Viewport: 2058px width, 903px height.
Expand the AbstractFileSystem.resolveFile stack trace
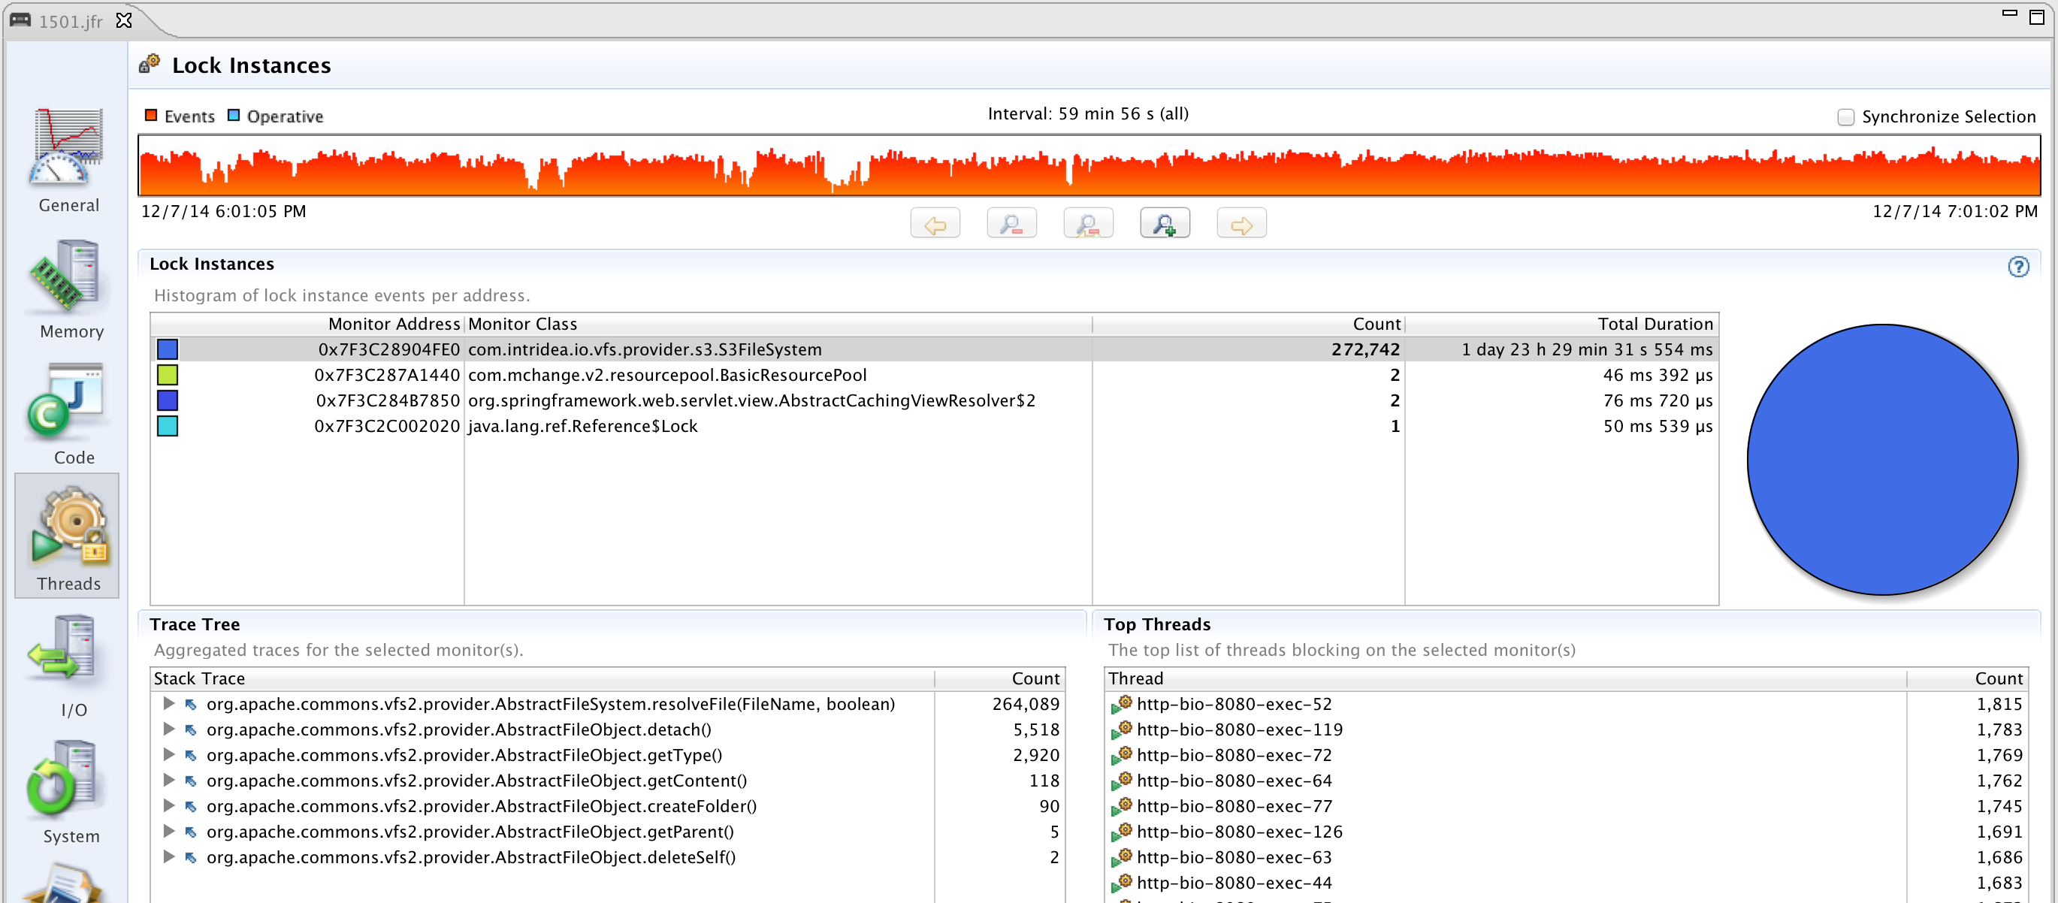point(168,703)
